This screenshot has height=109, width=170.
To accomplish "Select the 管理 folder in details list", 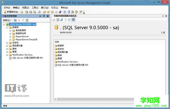I will [x=59, y=59].
